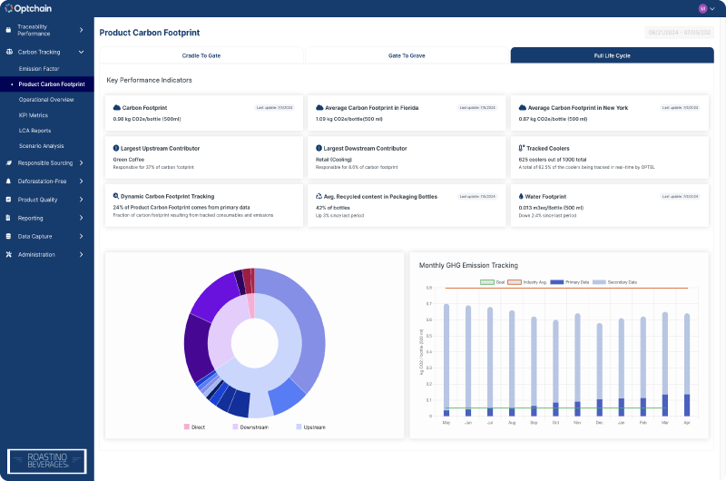Collapse the Carbon Tracking sidebar section
The image size is (726, 481).
81,53
